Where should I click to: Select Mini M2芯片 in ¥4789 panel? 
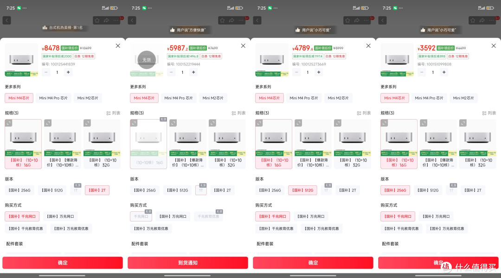click(x=338, y=98)
